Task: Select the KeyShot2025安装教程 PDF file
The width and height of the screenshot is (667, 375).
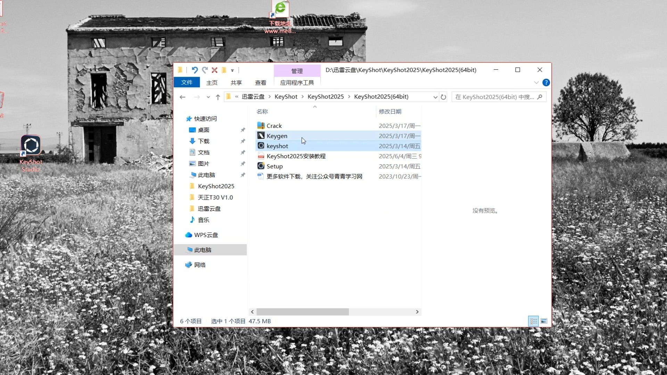Action: point(296,156)
